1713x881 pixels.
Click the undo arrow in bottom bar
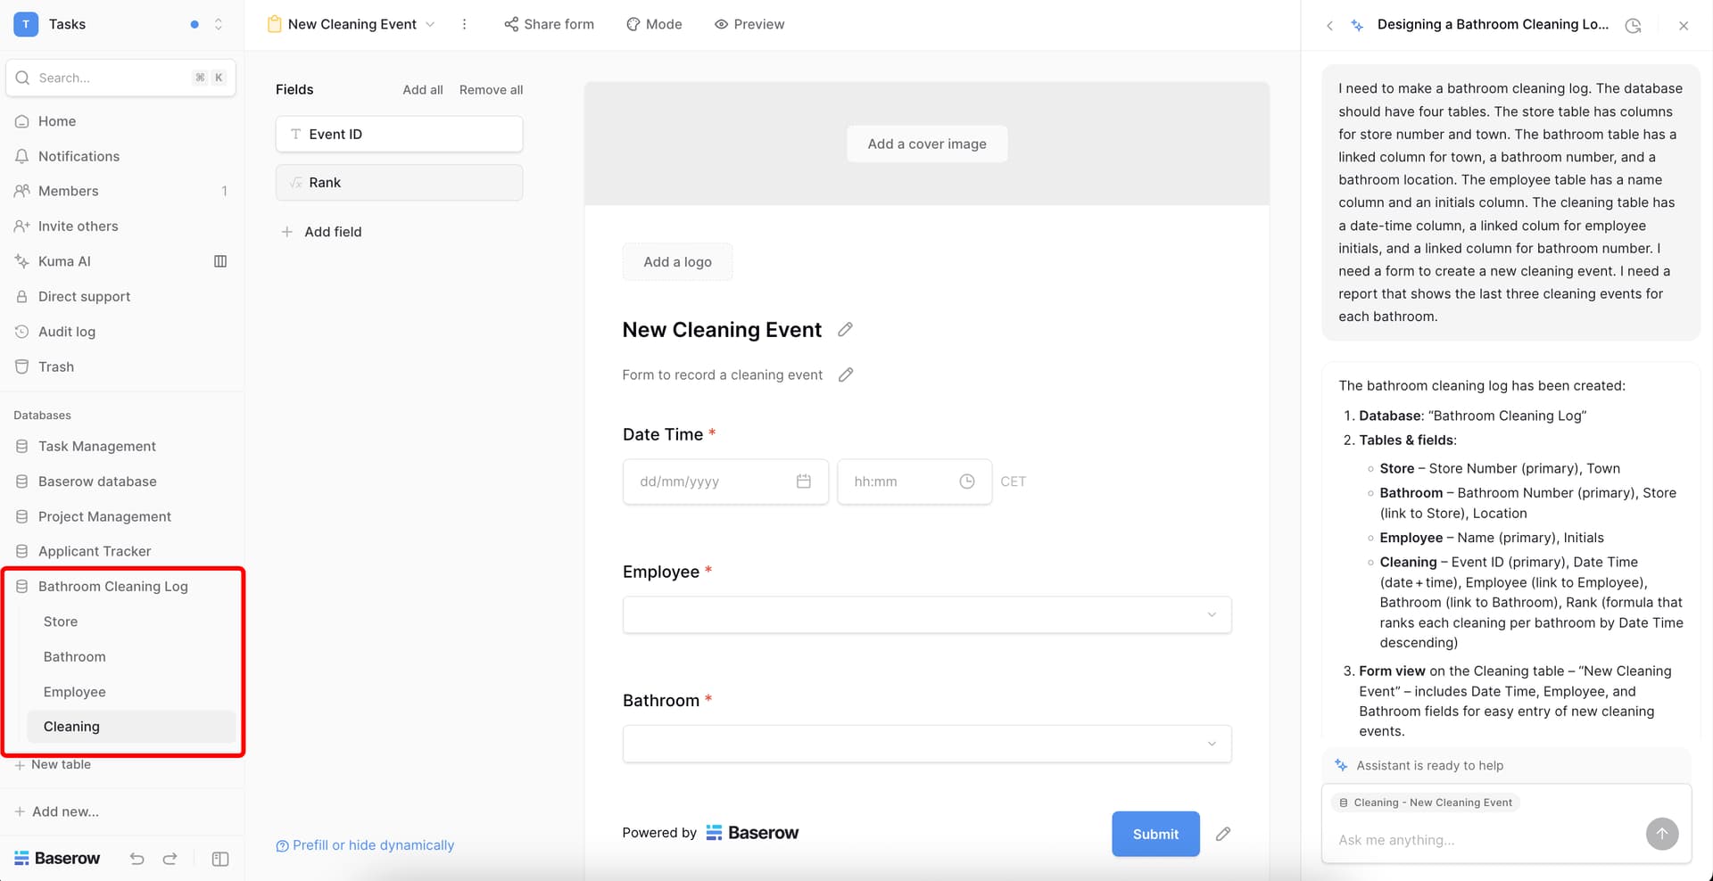137,859
